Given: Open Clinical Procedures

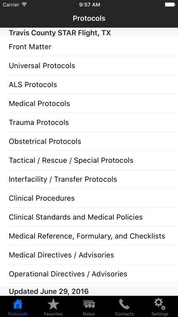Looking at the screenshot, I should 89,198.
